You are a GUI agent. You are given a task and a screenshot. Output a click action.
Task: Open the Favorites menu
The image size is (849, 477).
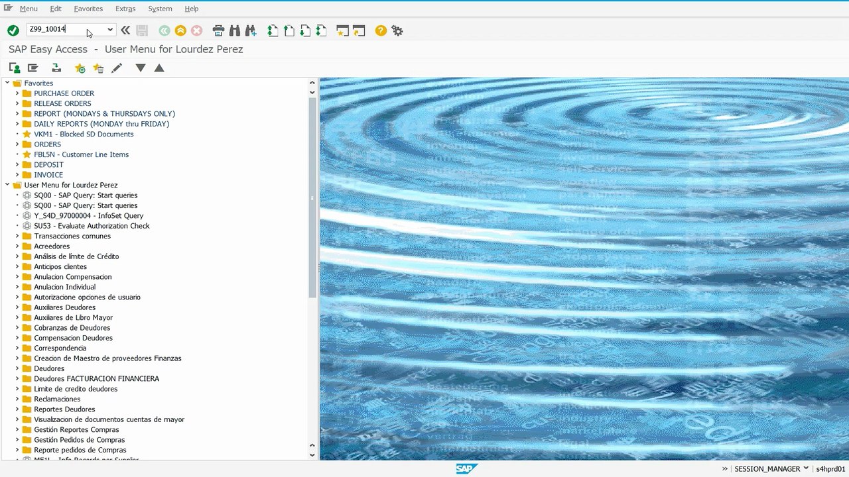click(88, 9)
